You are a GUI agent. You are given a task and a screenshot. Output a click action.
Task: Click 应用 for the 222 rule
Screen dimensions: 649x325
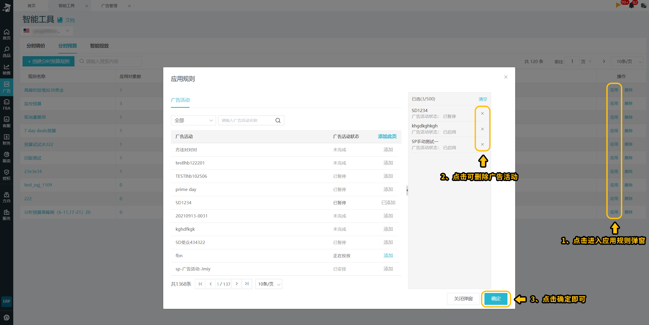point(614,199)
